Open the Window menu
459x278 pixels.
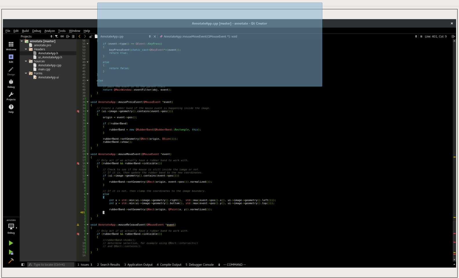pyautogui.click(x=74, y=31)
